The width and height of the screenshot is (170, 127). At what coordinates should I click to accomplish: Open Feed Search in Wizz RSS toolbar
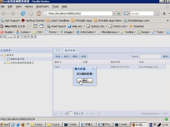pos(56,26)
